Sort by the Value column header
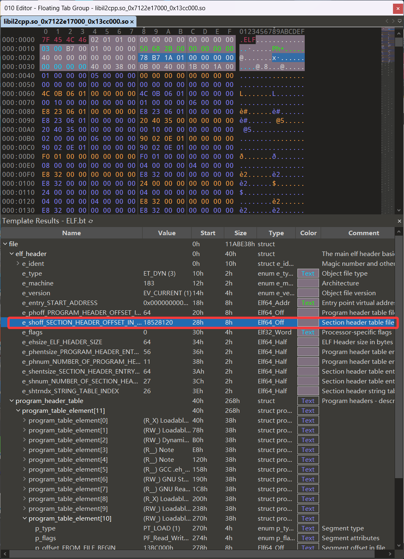Viewport: 404px width, 559px height. click(167, 233)
